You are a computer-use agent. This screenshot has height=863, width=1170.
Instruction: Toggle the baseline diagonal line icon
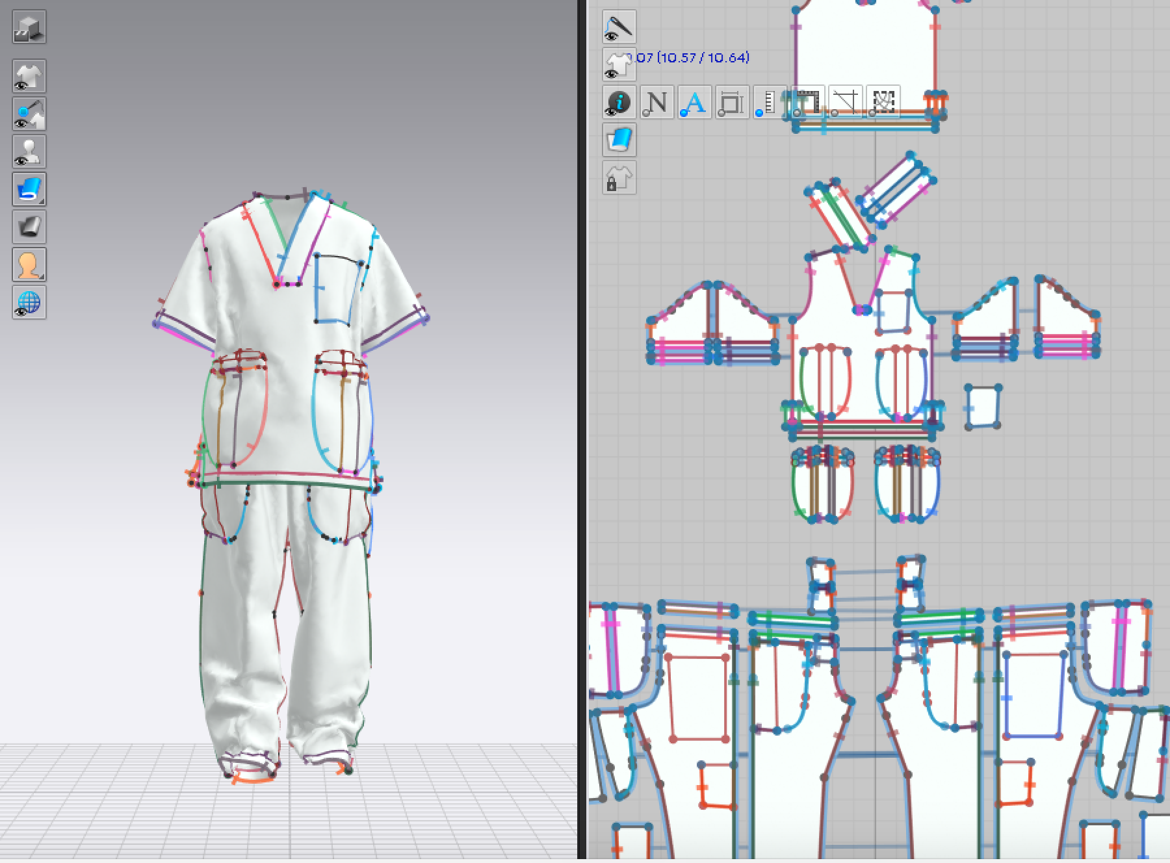pyautogui.click(x=845, y=102)
